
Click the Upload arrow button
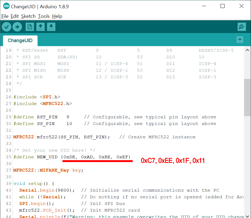(x=17, y=27)
